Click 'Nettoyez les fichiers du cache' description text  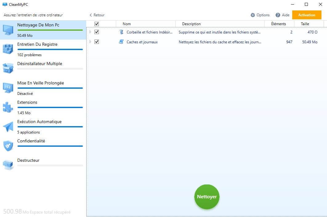(x=220, y=42)
